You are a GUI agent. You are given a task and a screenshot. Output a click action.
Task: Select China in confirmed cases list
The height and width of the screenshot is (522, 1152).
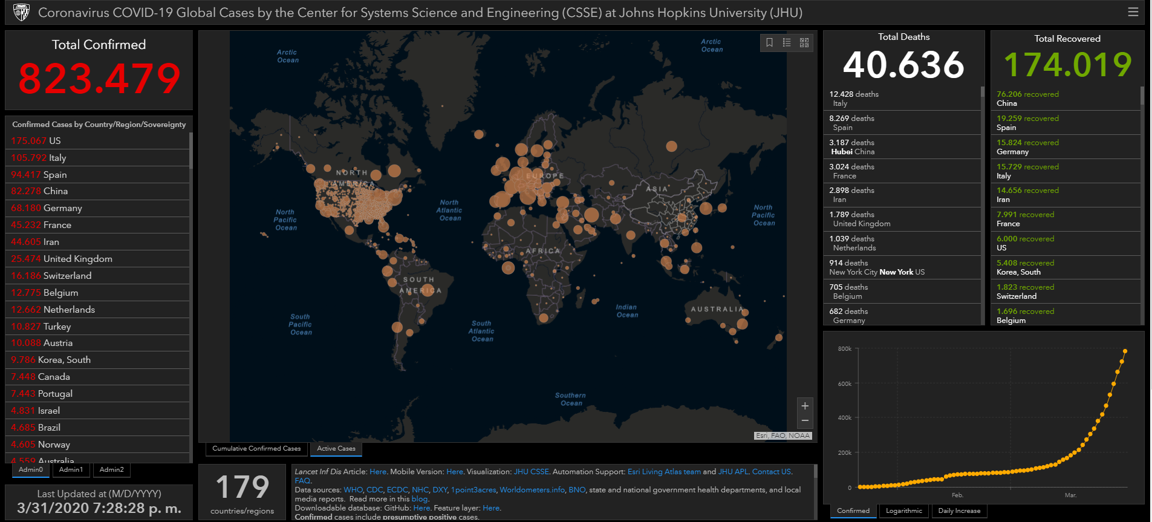pyautogui.click(x=99, y=191)
